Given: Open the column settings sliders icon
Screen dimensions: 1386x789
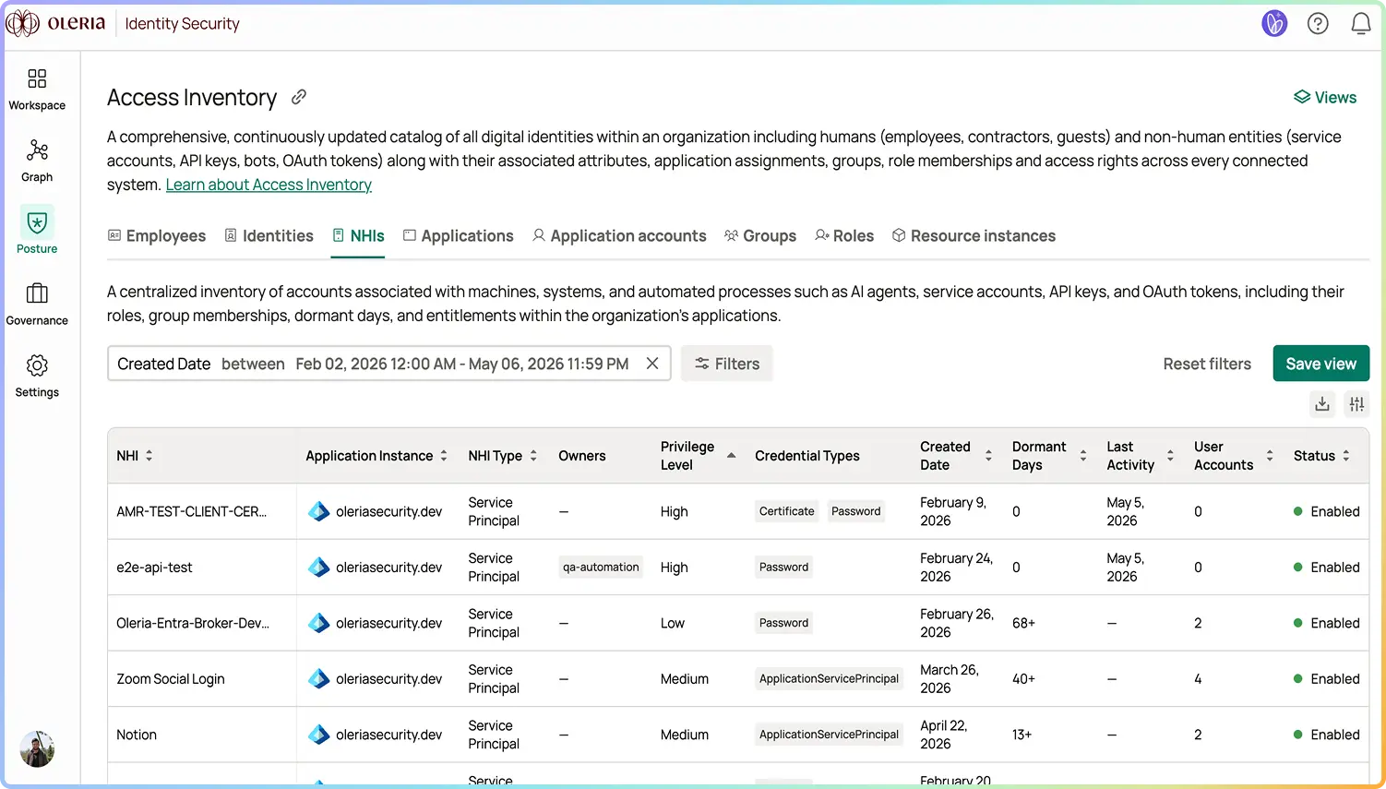Looking at the screenshot, I should click(1356, 403).
